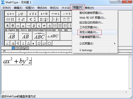This screenshot has height=99, width=133.
Task: Switch to the Algebra palette tab
Action: (12, 30)
